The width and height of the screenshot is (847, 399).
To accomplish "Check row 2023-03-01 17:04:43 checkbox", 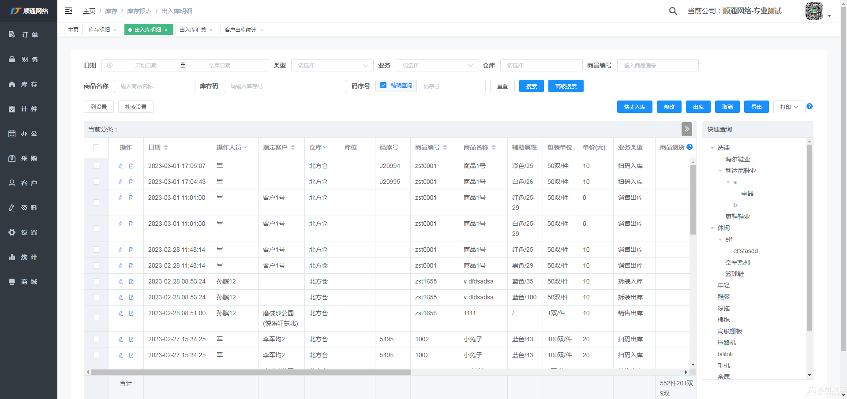I will coord(96,182).
